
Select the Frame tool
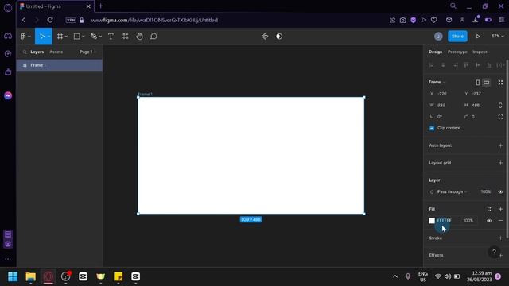tap(60, 37)
